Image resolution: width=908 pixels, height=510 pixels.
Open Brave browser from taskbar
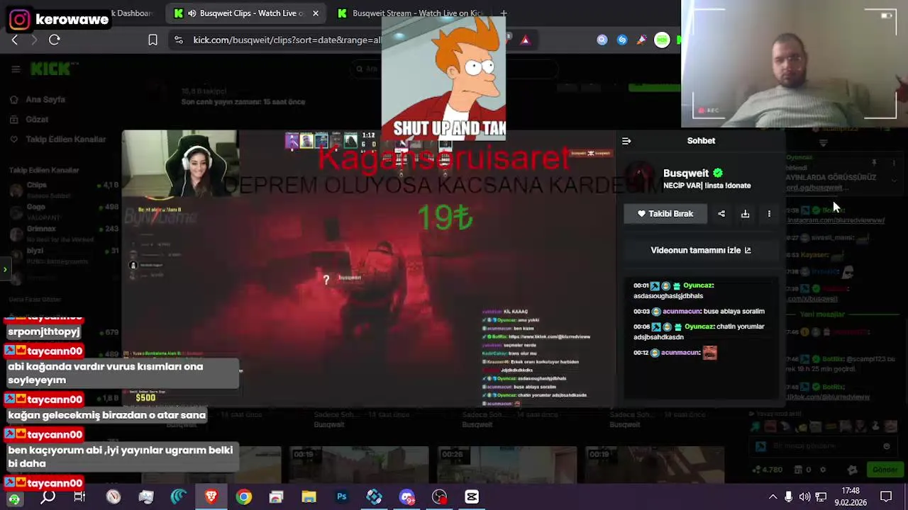[211, 497]
